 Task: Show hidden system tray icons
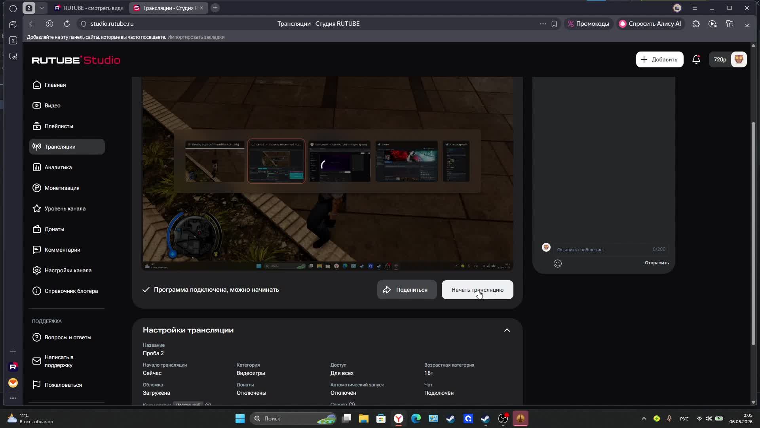pyautogui.click(x=644, y=418)
